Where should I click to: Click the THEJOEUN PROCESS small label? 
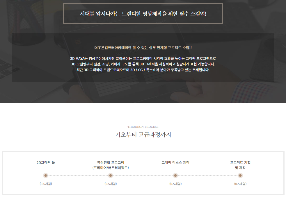[143, 127]
